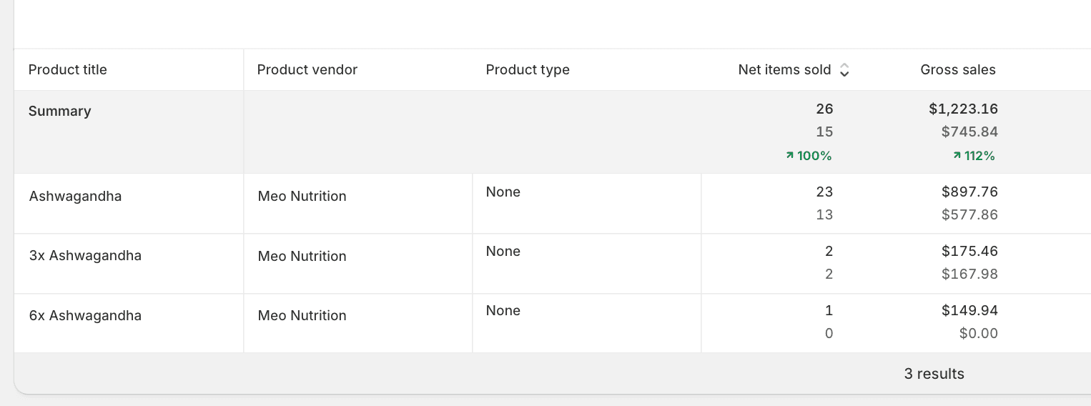This screenshot has height=406, width=1091.
Task: Click the green 112% gross sales arrow indicator
Action: (957, 156)
